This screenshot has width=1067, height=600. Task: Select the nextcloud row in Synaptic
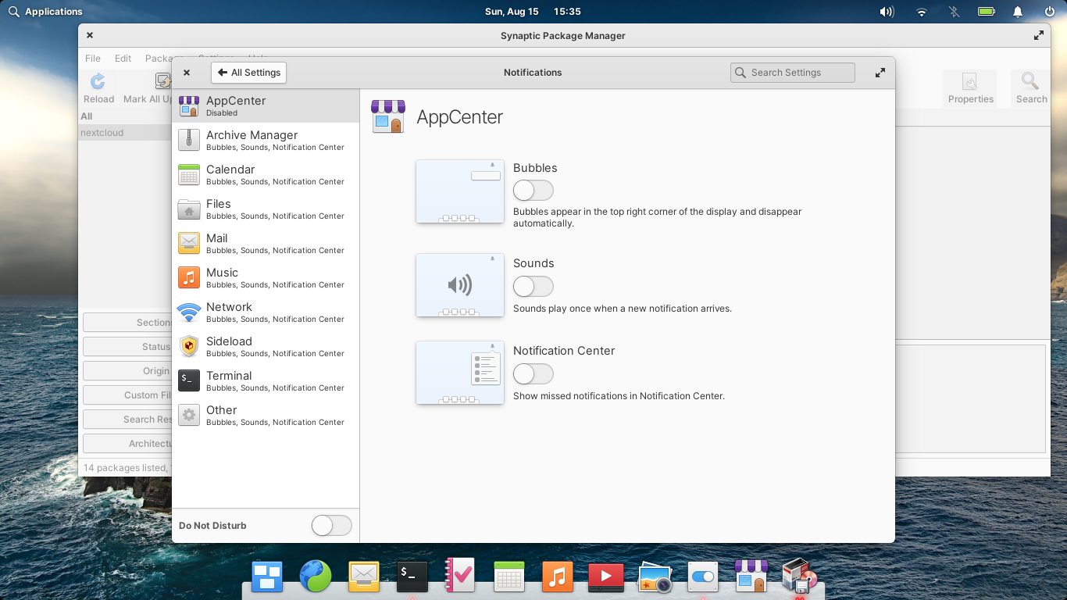[125, 133]
